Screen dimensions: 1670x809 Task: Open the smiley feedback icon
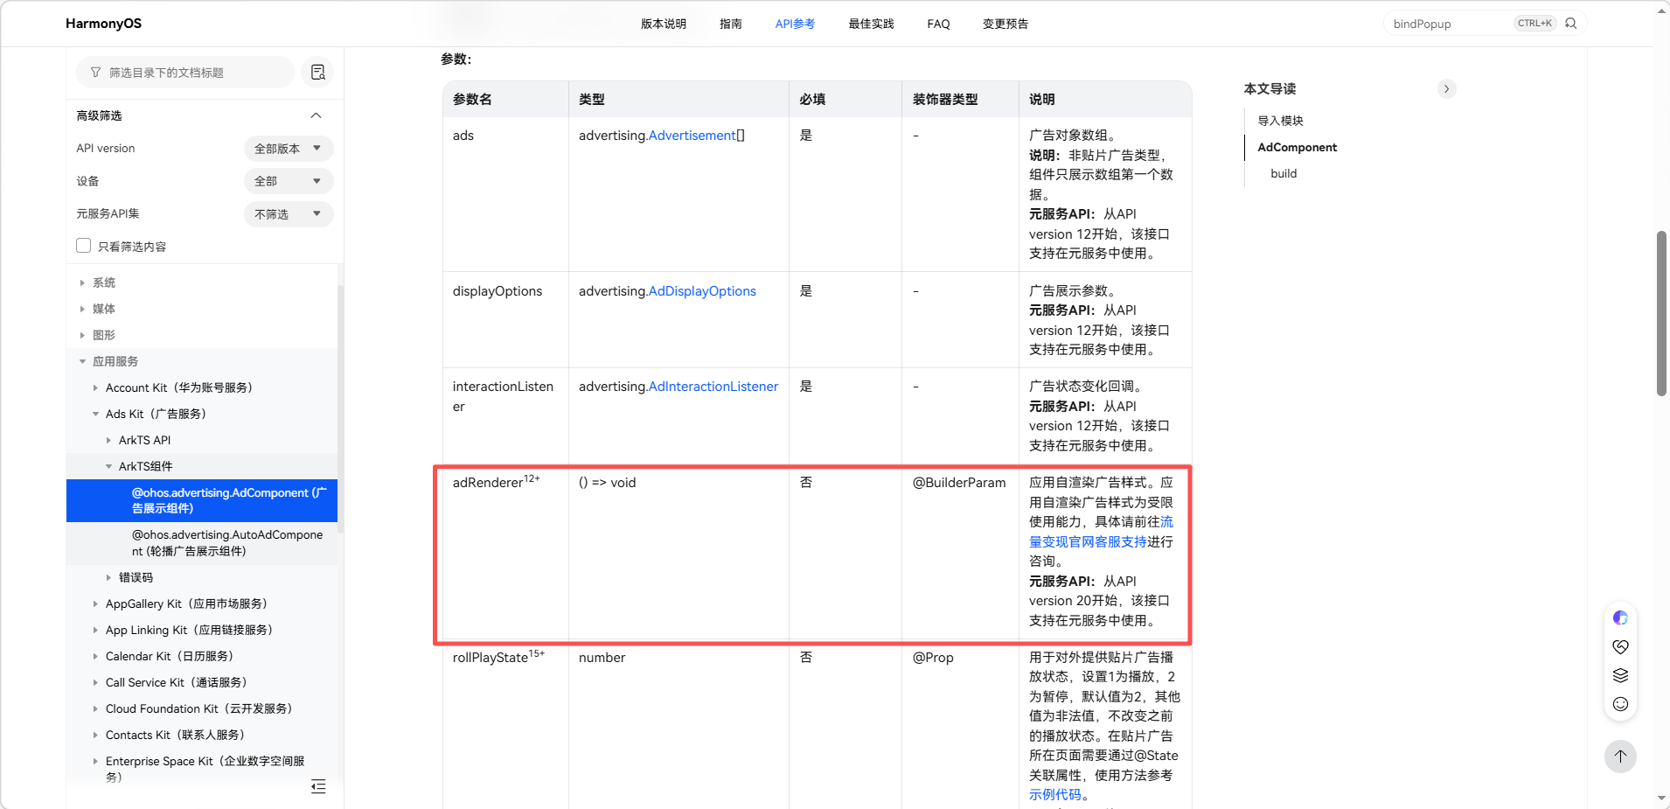pyautogui.click(x=1620, y=704)
